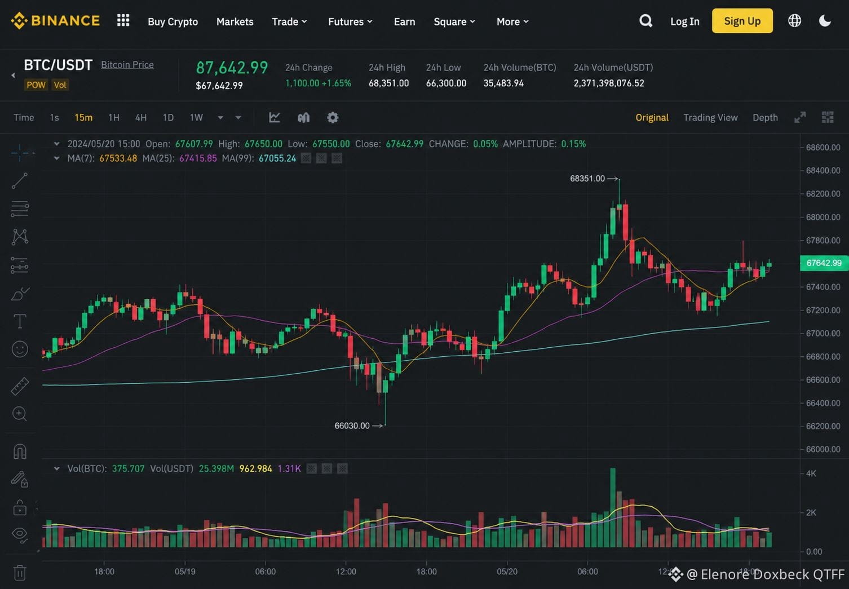
Task: Select the brush drawing tool
Action: [x=20, y=294]
